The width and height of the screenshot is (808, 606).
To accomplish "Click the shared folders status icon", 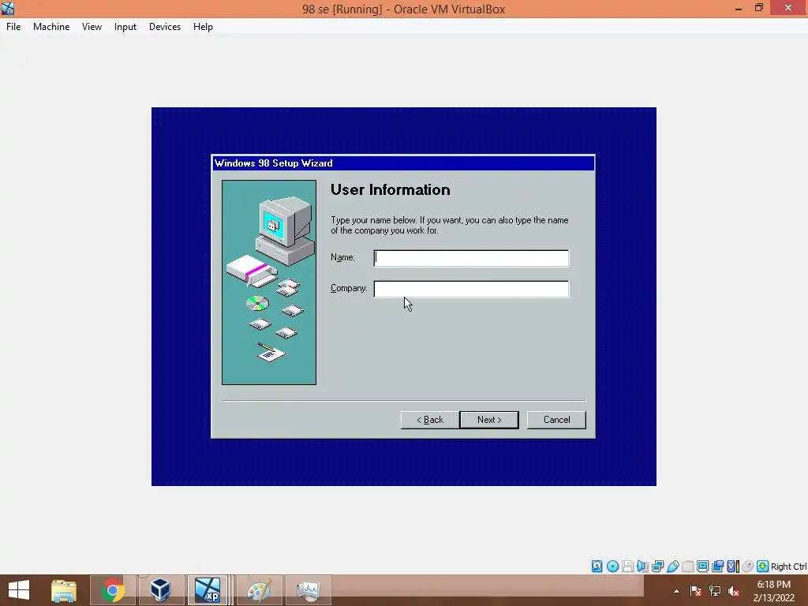I will pyautogui.click(x=687, y=567).
